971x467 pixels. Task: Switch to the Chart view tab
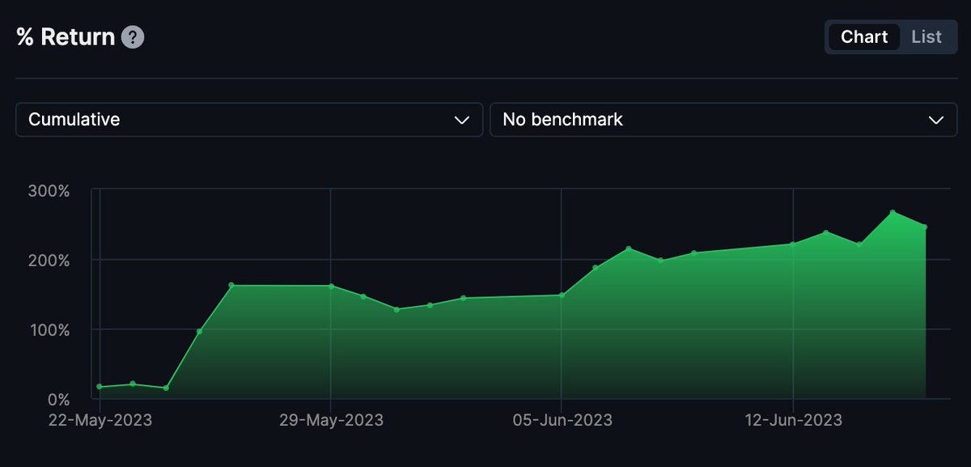click(864, 37)
